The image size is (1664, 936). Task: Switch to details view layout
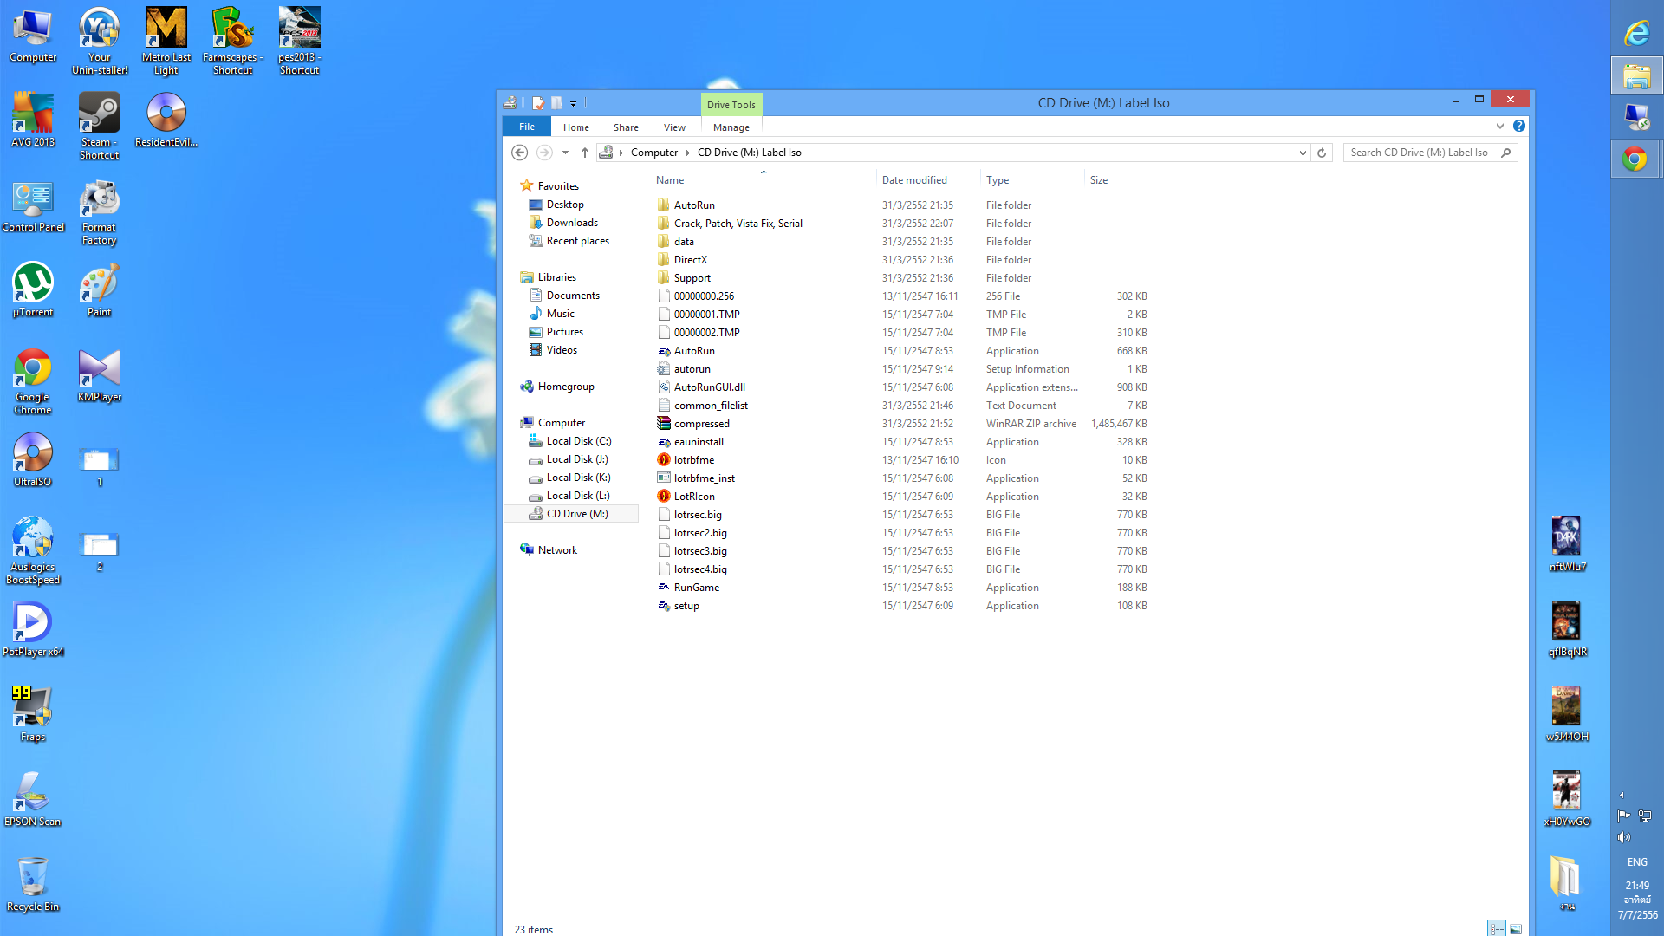[1497, 929]
